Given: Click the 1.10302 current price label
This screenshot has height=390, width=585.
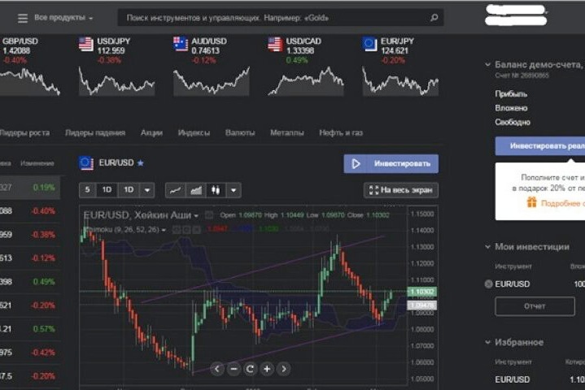Looking at the screenshot, I should click(422, 292).
